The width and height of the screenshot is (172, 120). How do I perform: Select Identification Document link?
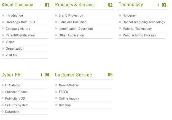pos(76,29)
